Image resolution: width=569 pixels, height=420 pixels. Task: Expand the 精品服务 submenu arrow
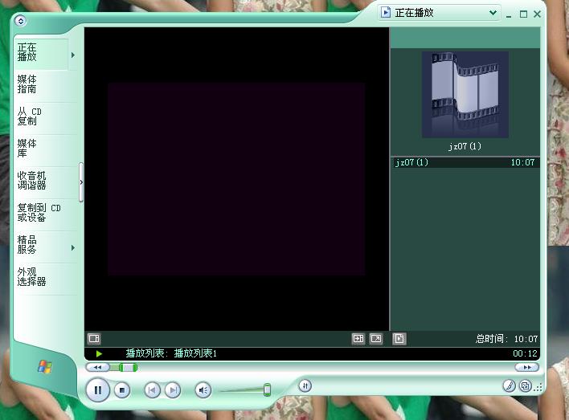click(73, 248)
